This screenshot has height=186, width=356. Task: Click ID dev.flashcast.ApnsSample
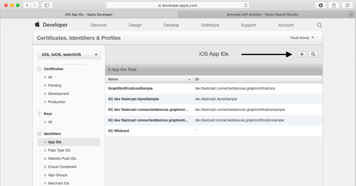click(216, 99)
